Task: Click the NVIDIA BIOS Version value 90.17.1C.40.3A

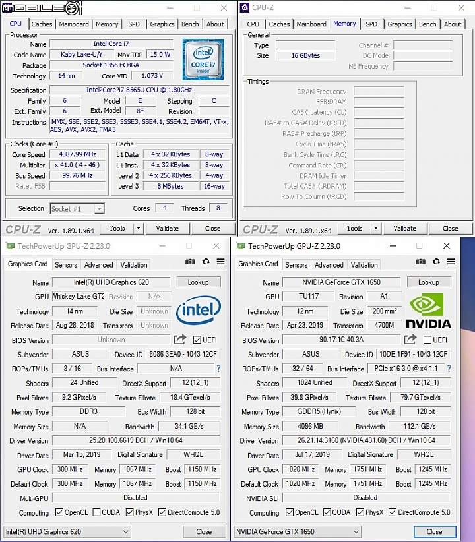Action: click(342, 340)
